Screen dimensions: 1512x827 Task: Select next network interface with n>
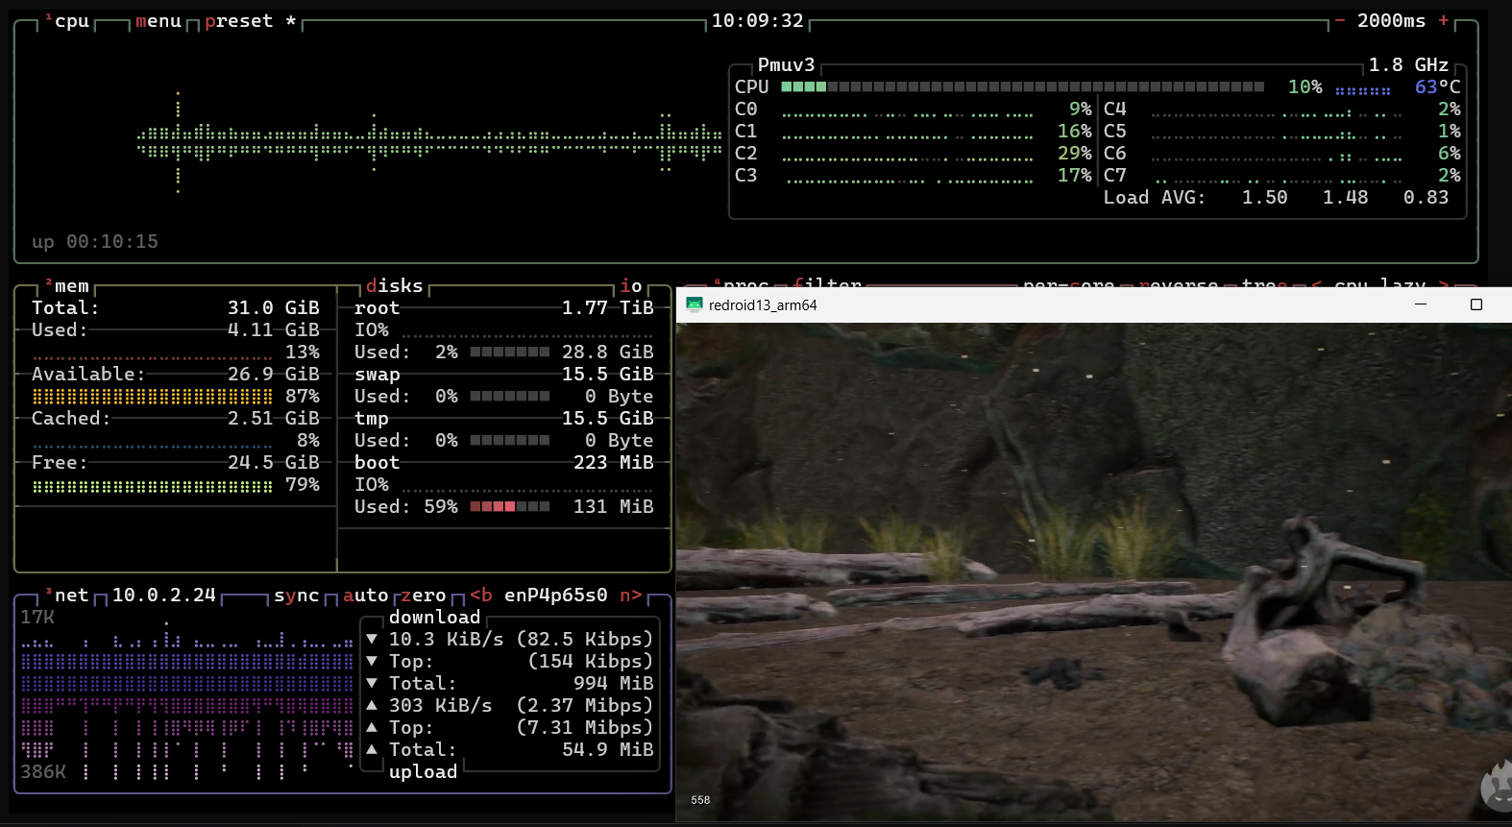630,596
